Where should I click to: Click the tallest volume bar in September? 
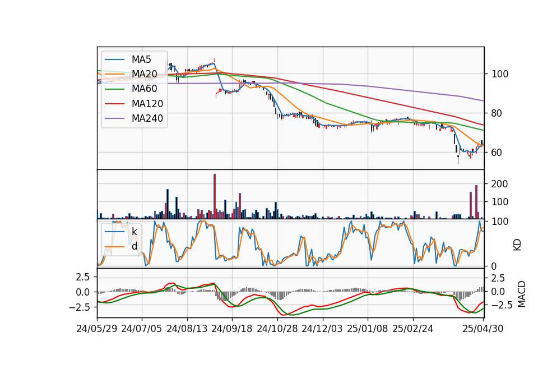point(215,196)
